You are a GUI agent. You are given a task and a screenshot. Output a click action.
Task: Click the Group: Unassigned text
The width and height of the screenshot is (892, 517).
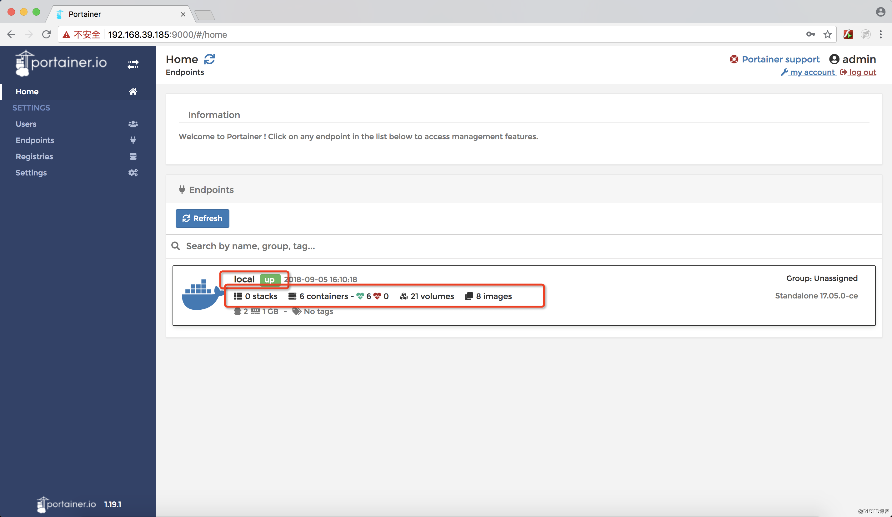coord(822,279)
